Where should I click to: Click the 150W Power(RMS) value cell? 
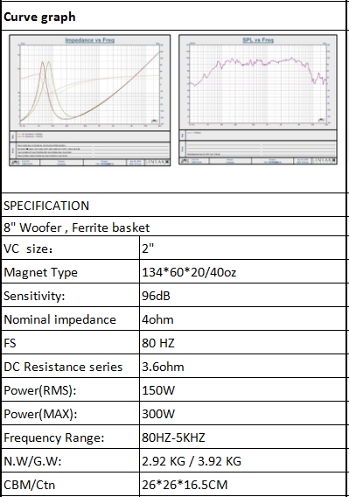coord(243,389)
